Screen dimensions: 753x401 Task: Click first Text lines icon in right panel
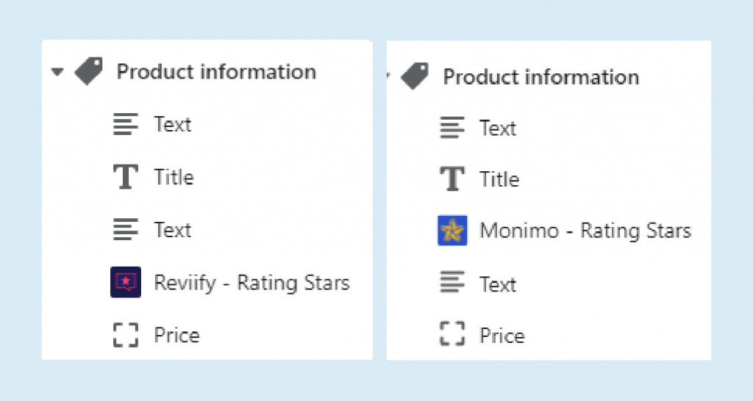tap(452, 128)
